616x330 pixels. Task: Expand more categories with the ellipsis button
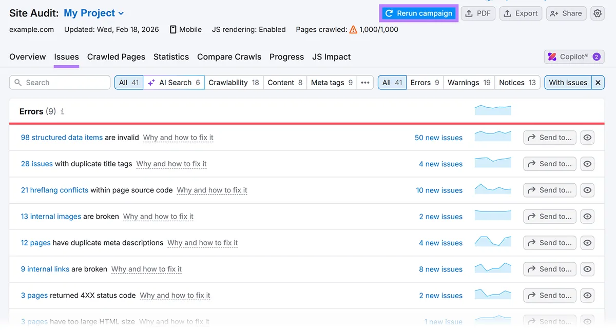click(x=365, y=83)
